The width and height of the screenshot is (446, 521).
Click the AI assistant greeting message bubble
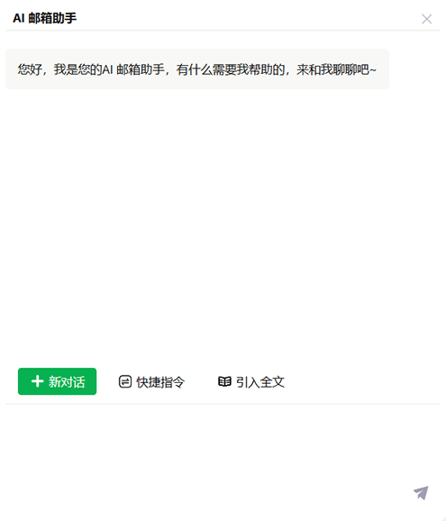coord(197,69)
